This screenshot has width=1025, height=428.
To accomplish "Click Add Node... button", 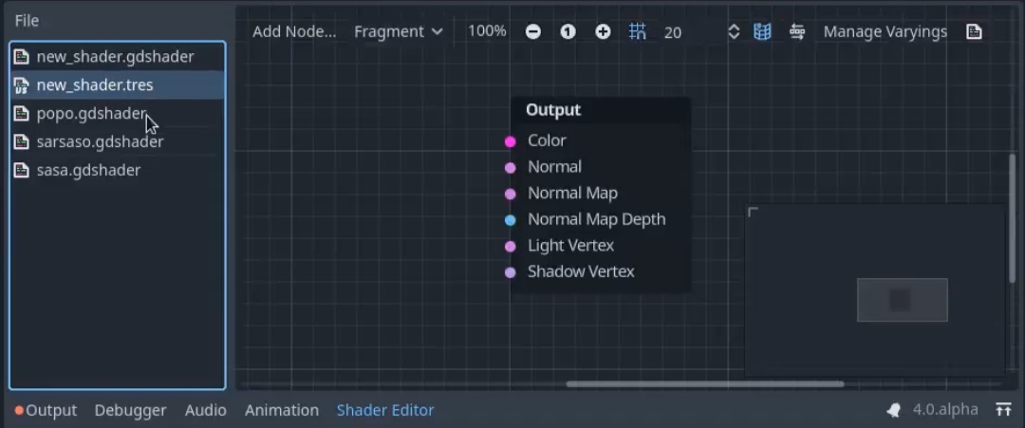I will pos(294,31).
